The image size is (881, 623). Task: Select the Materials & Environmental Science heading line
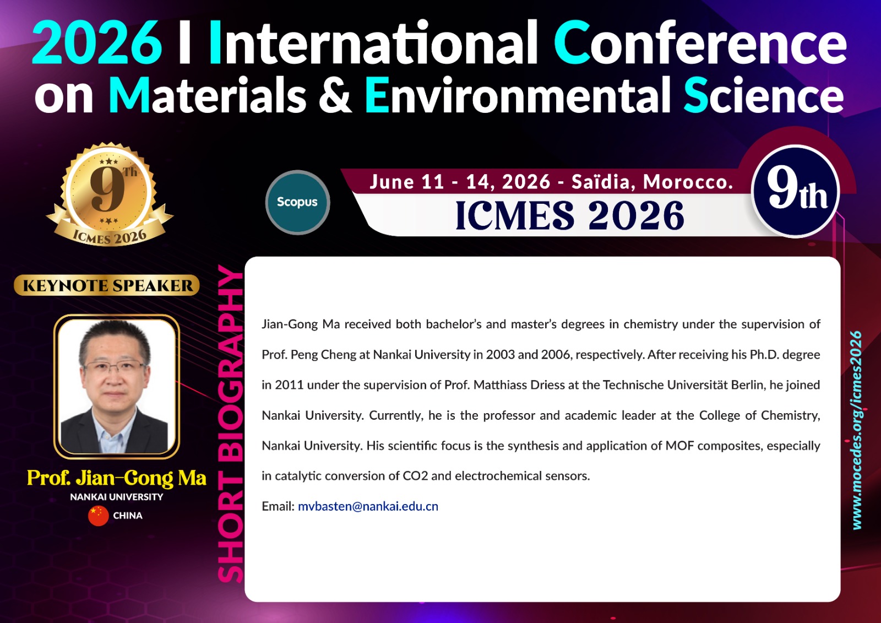(x=439, y=96)
